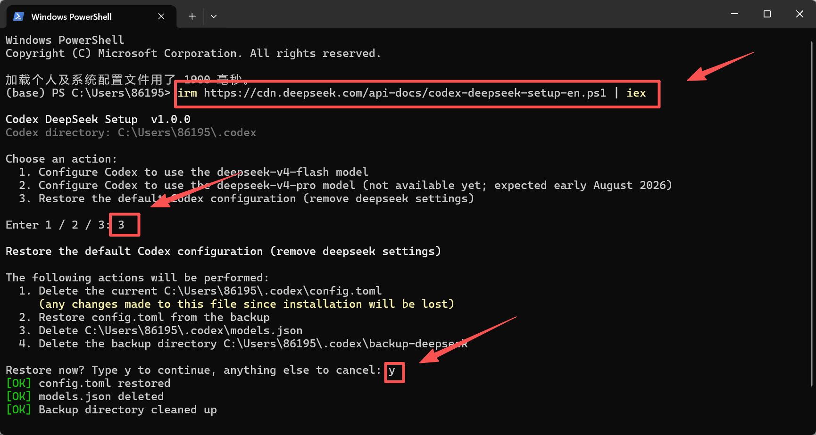Click the 'Delete models.json' action line
This screenshot has height=435, width=816.
pos(161,330)
